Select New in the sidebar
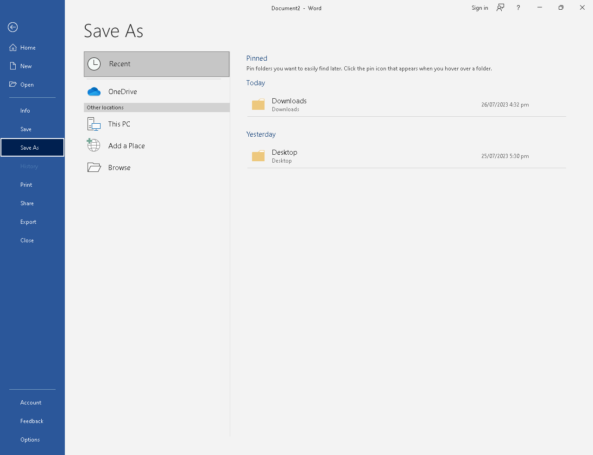The image size is (593, 455). click(x=32, y=66)
